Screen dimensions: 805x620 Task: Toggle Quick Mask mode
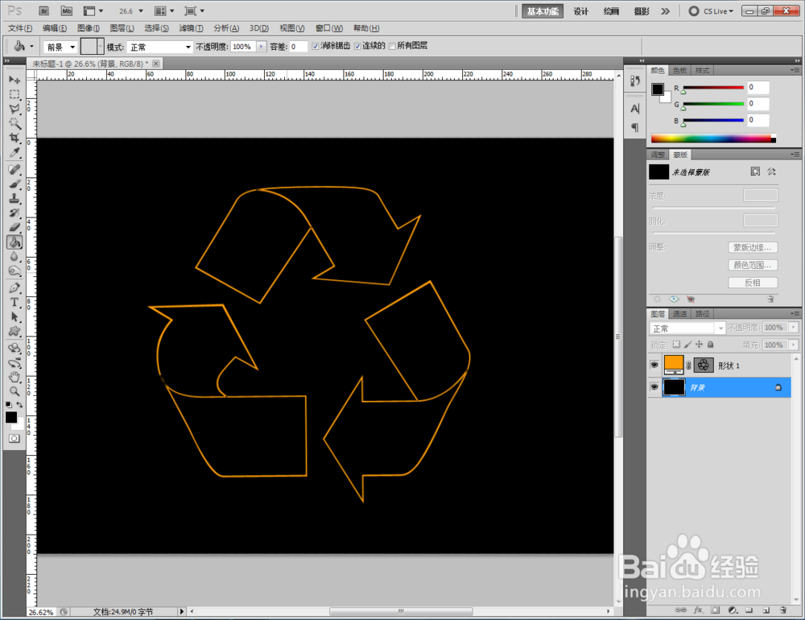pos(14,438)
